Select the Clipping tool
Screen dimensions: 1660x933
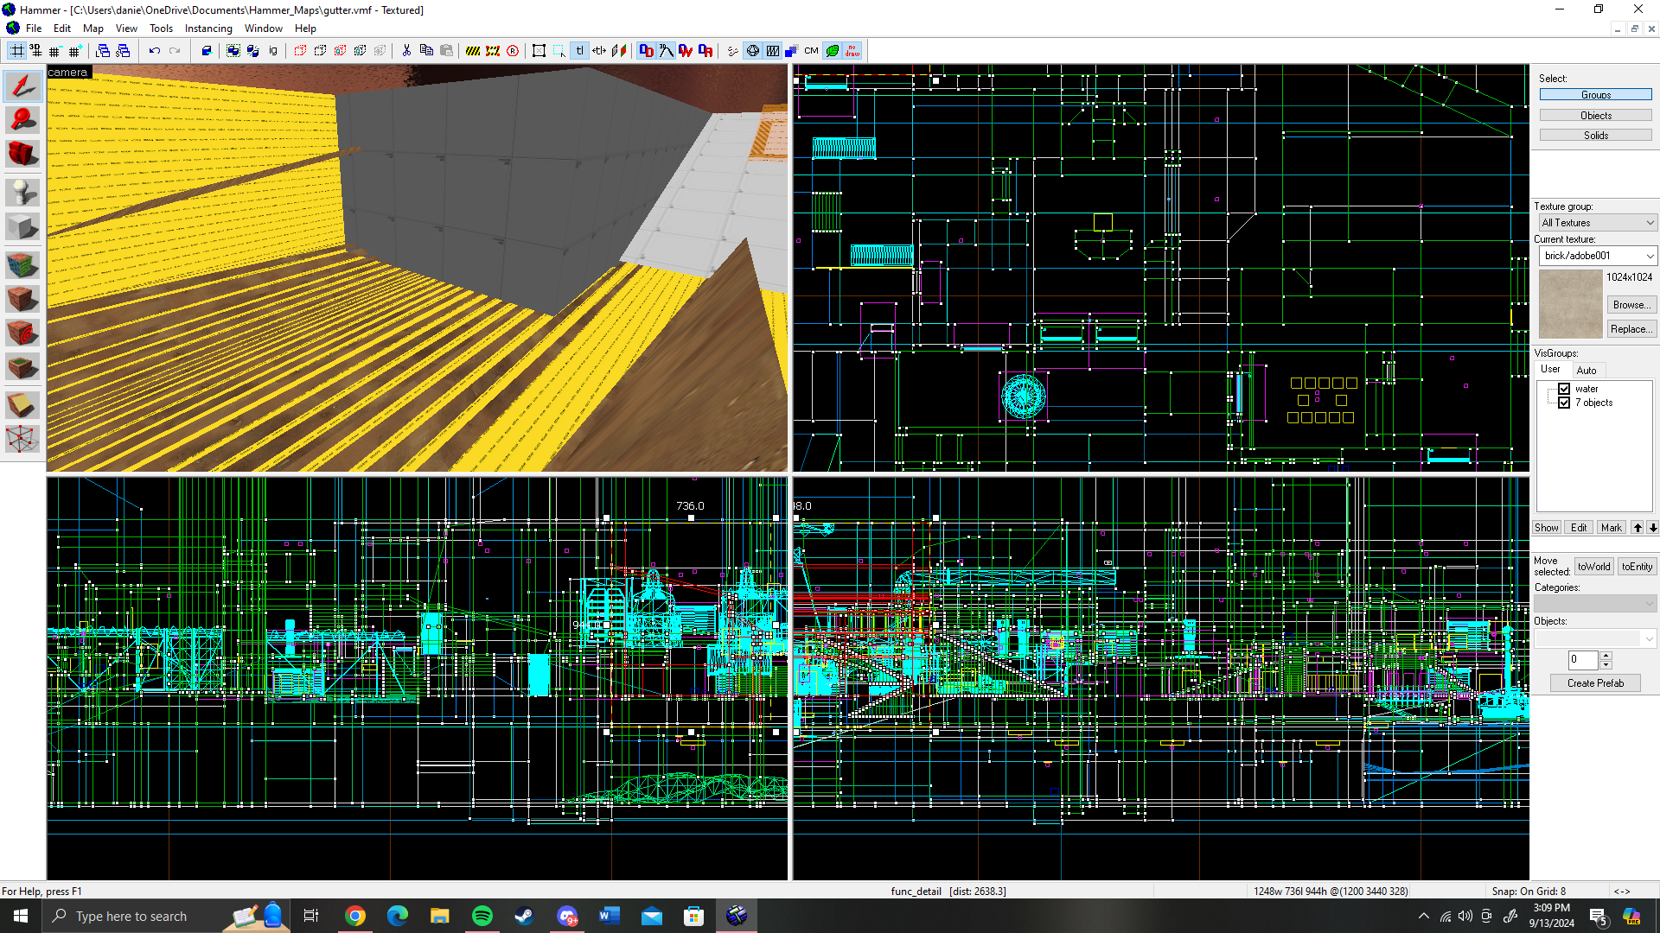click(22, 403)
